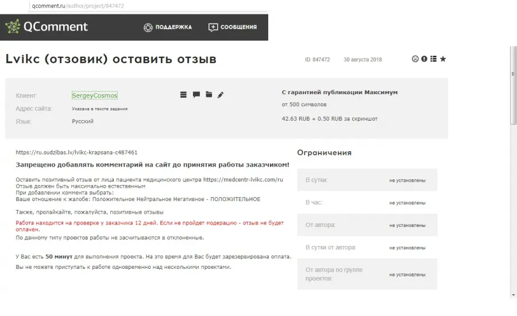Click the text 50 минут
The height and width of the screenshot is (316, 517).
59,257
